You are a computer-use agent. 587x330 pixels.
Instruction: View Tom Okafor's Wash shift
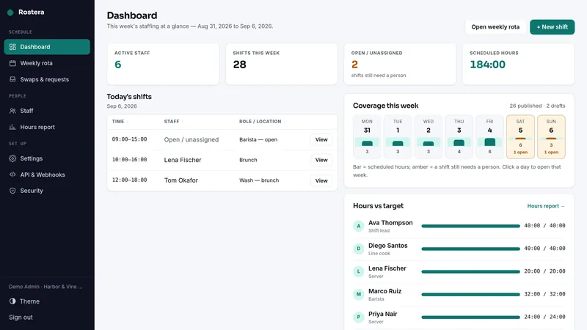321,180
